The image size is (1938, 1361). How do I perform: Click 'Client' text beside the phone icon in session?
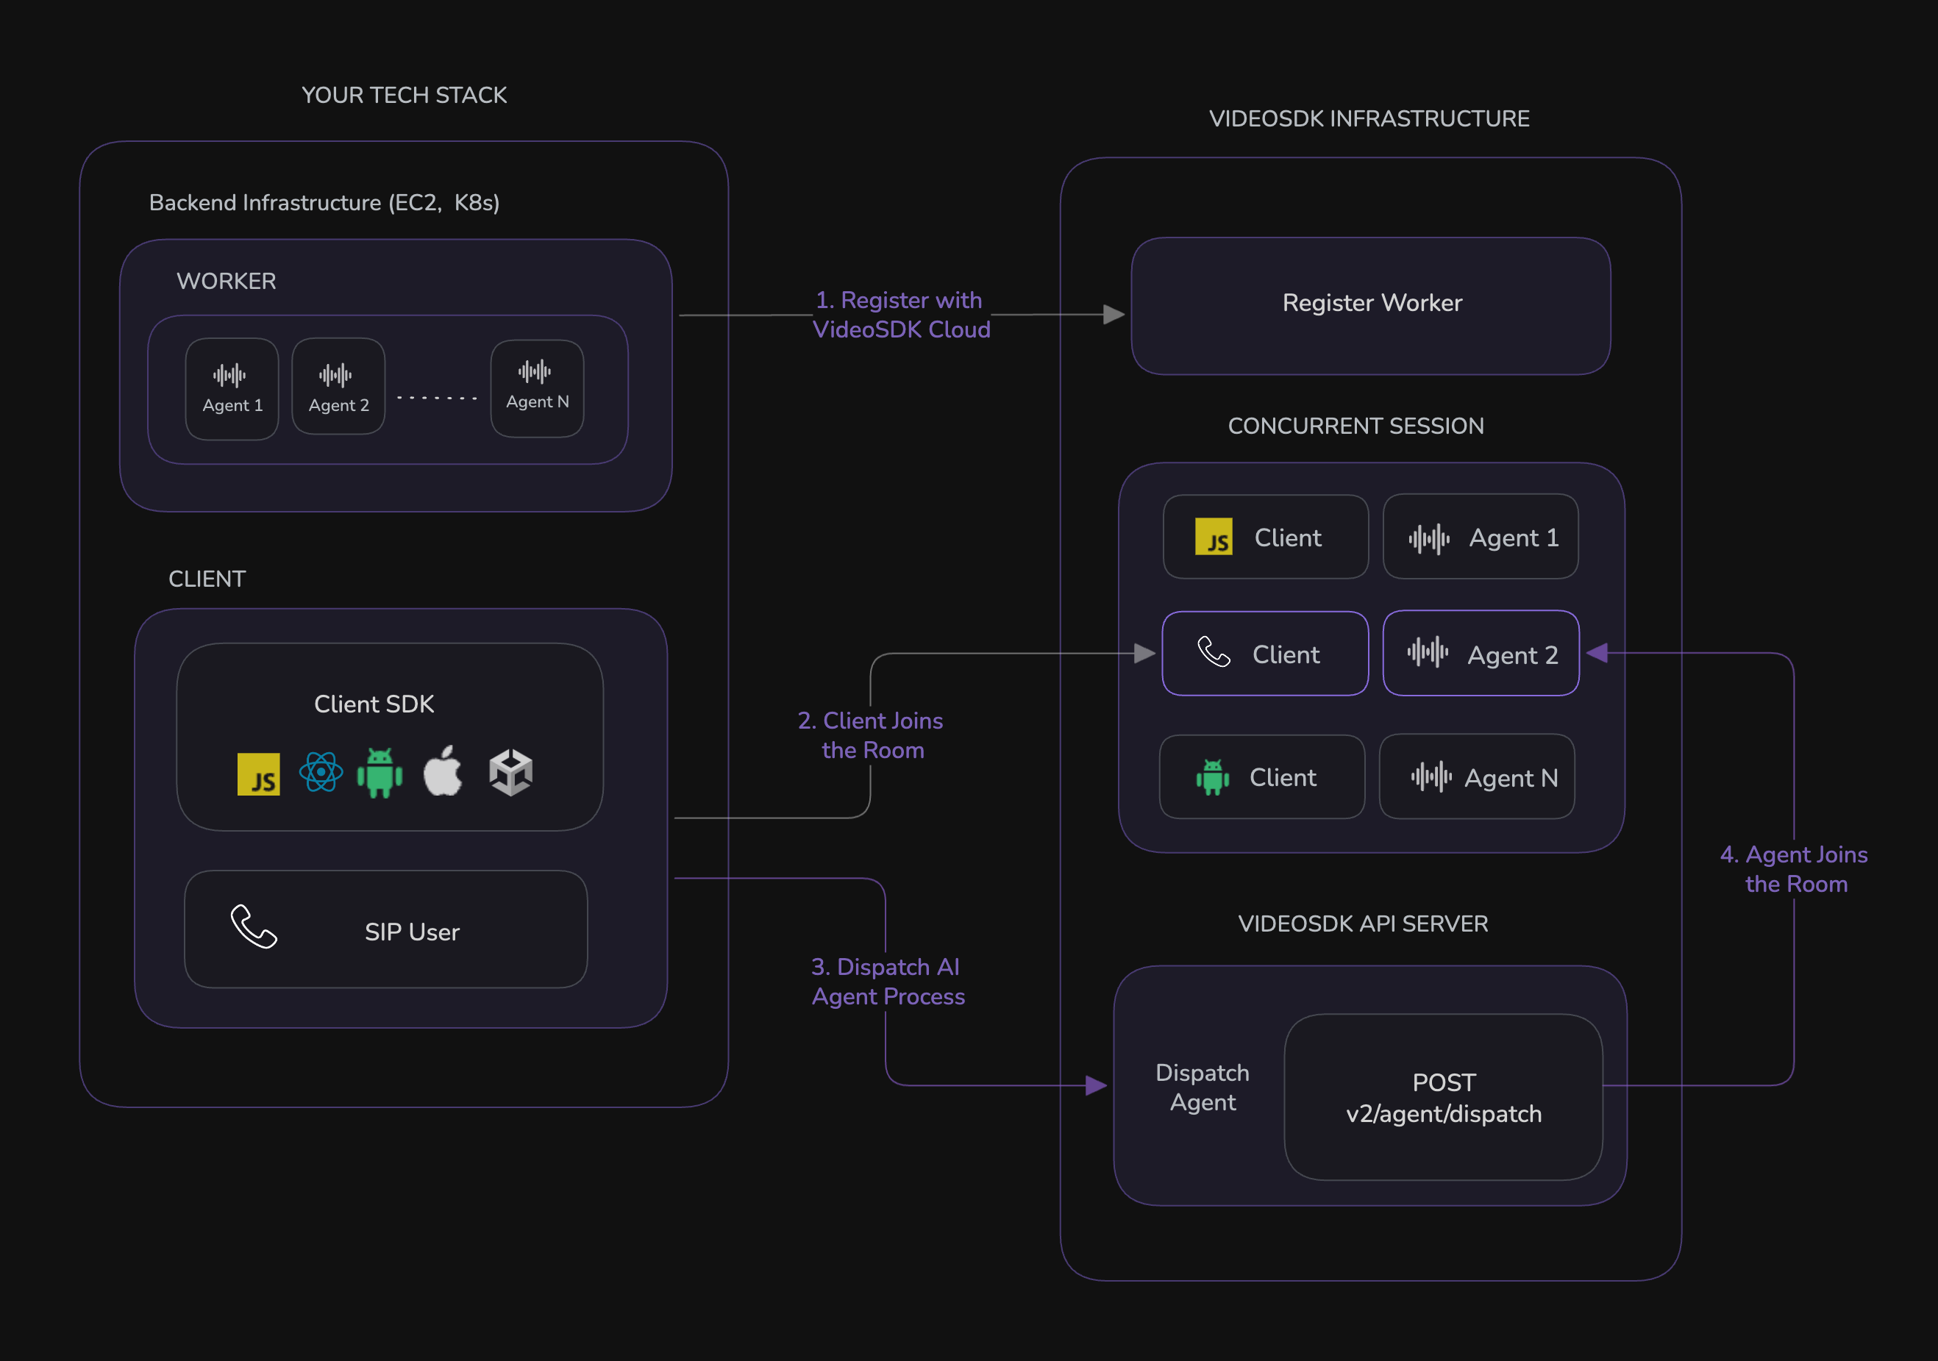(x=1286, y=654)
